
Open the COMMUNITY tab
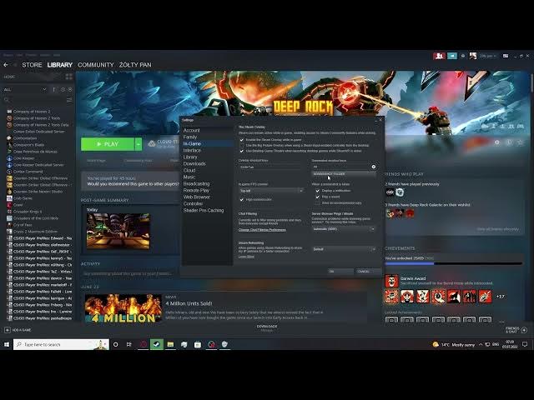(96, 65)
